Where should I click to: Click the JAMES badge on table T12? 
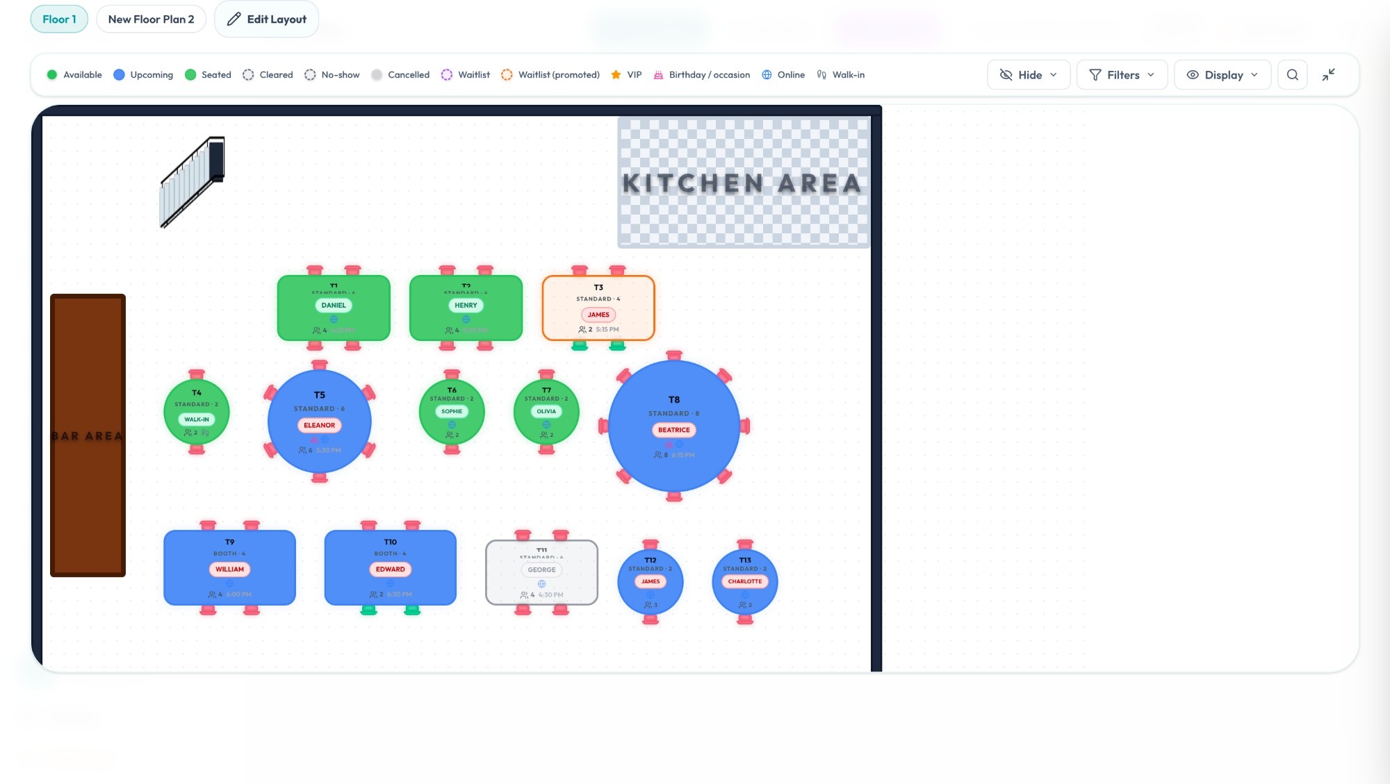pyautogui.click(x=651, y=581)
